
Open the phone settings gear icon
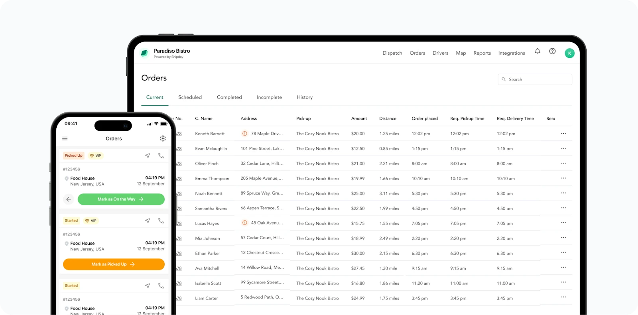pyautogui.click(x=163, y=138)
